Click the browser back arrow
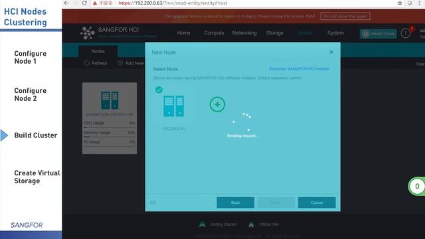This screenshot has width=425, height=239. (66, 3)
